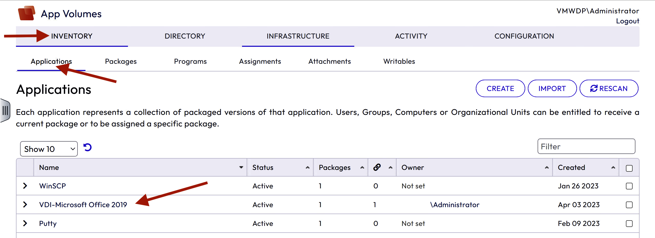Click the Filter input field
The image size is (655, 238).
pos(586,147)
